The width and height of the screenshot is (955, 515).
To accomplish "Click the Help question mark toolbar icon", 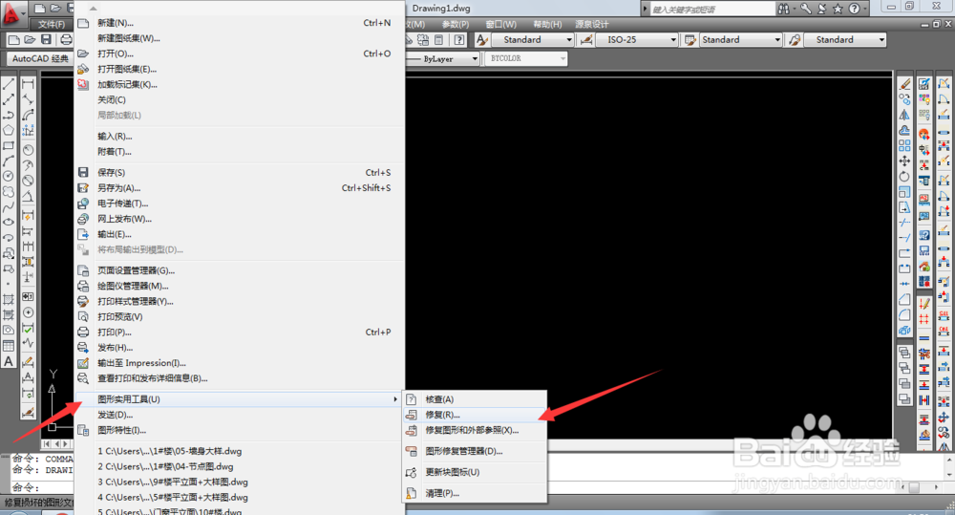I will coord(459,39).
